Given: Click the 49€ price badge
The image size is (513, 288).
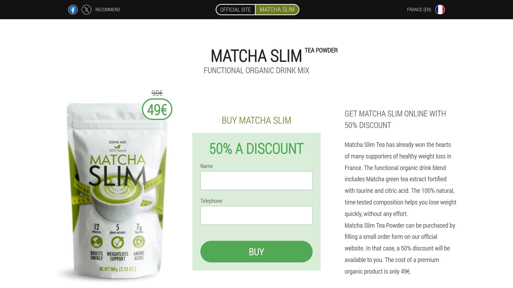Looking at the screenshot, I should click(x=157, y=109).
